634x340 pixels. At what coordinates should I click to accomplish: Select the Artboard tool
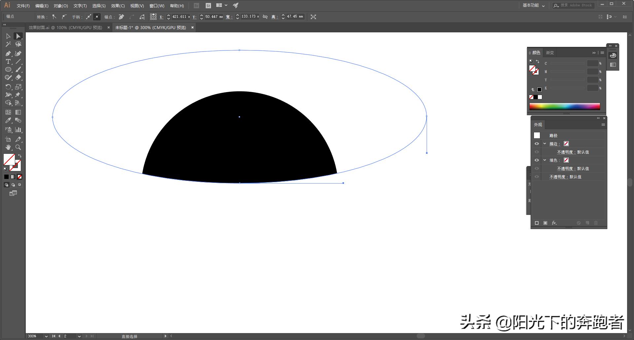[x=8, y=139]
